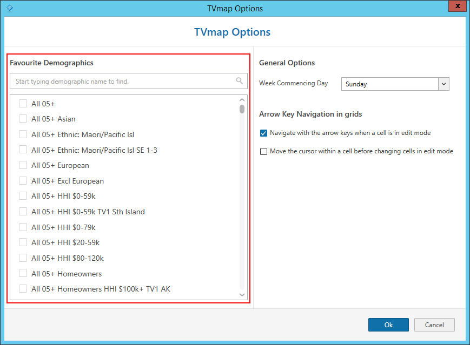
Task: Enable All 05+ HHI $0-59k TV1 Sth Island checkbox
Action: click(23, 212)
